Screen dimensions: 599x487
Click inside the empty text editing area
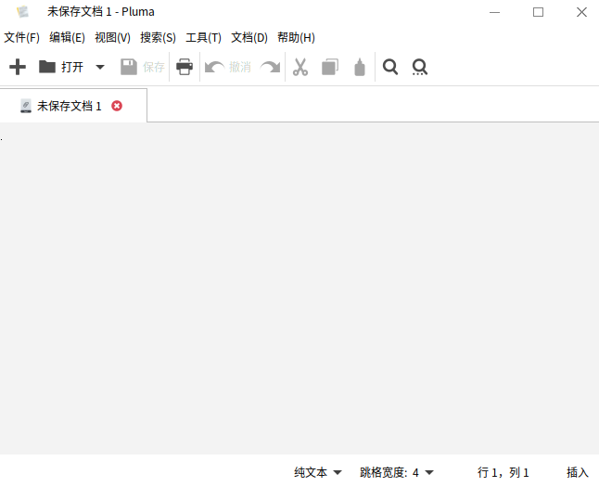(x=299, y=288)
